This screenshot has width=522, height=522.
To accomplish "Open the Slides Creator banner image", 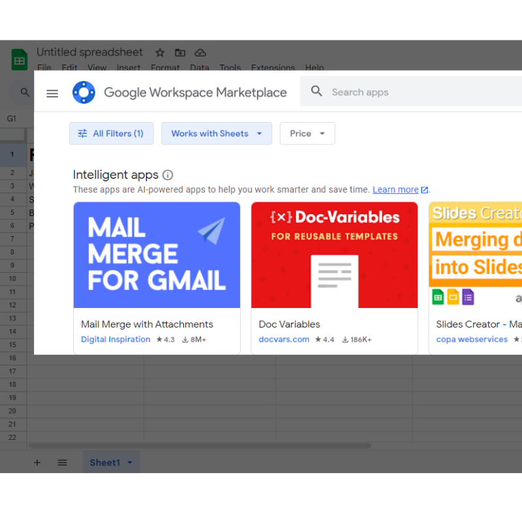I will click(476, 255).
